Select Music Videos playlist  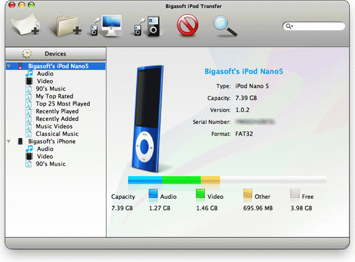(54, 126)
